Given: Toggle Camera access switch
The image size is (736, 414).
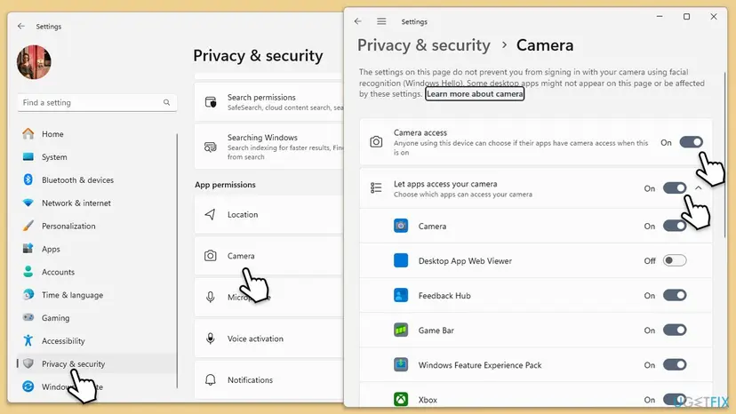Looking at the screenshot, I should click(691, 142).
